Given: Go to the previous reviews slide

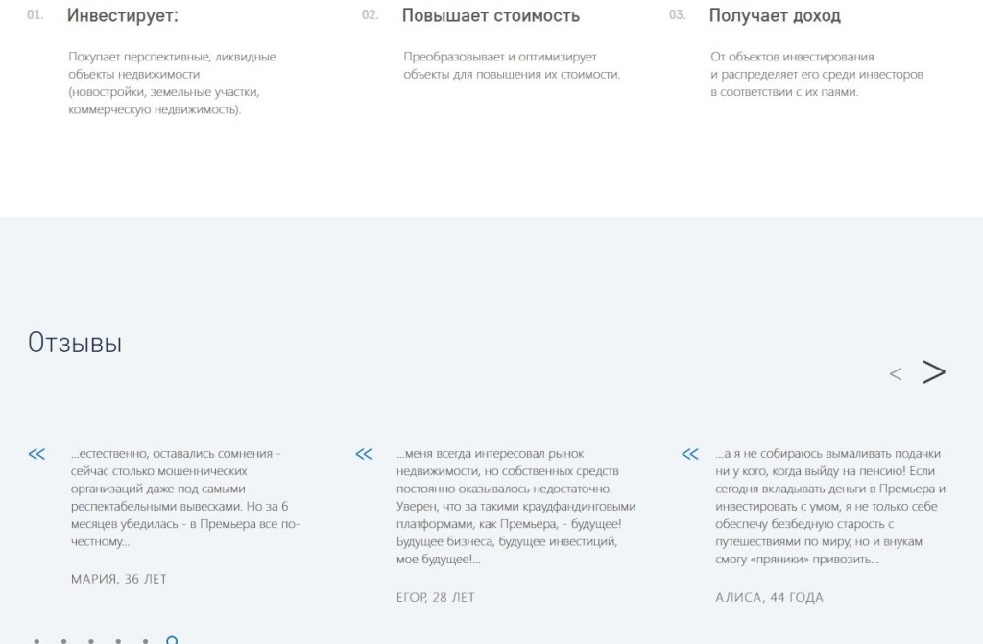Looking at the screenshot, I should tap(895, 374).
